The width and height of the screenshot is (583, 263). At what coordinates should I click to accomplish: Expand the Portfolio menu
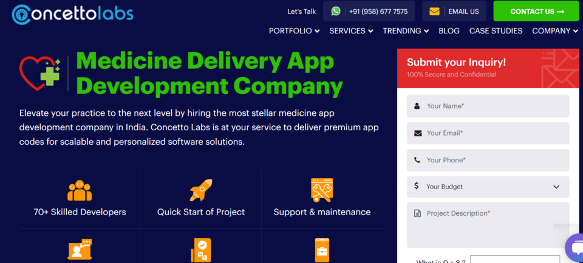click(x=294, y=31)
